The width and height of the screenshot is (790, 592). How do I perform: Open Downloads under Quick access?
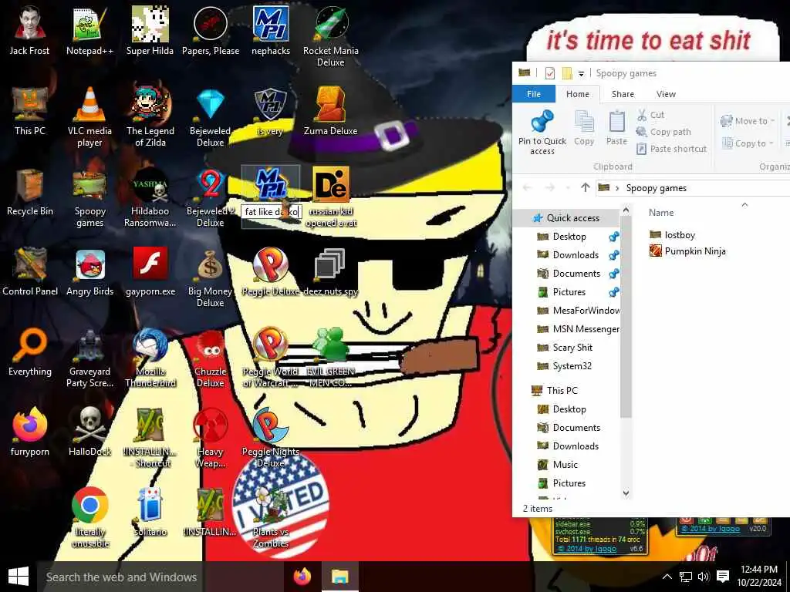(x=576, y=254)
